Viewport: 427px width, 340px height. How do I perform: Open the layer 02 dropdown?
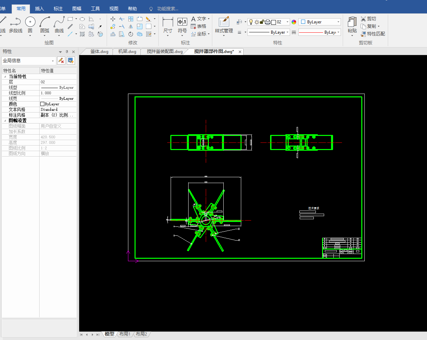click(288, 22)
